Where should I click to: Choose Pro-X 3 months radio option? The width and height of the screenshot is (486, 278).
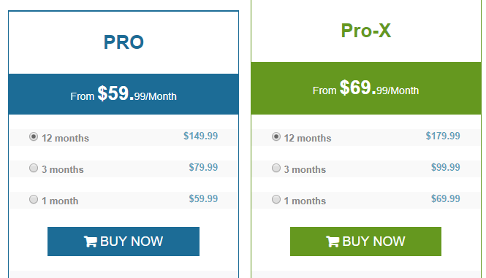pos(276,168)
